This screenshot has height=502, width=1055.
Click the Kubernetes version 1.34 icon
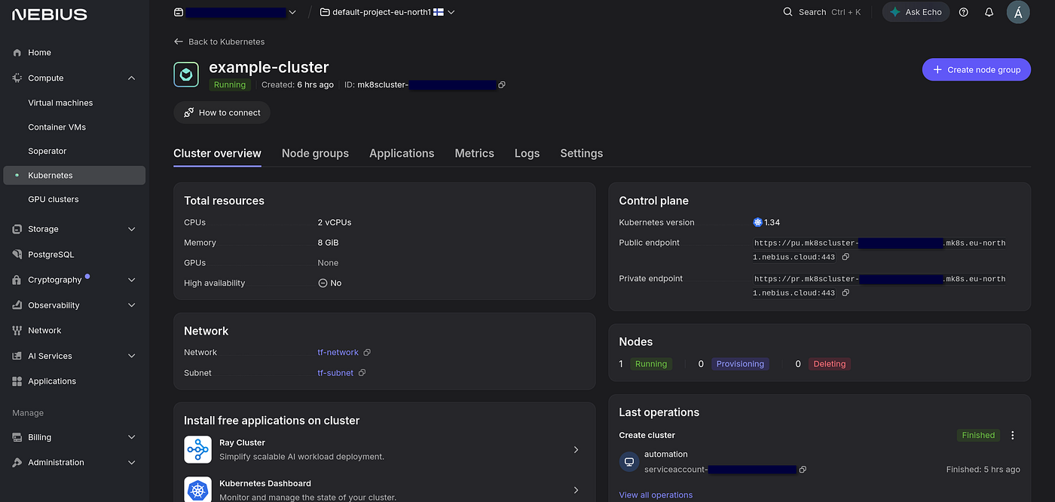pyautogui.click(x=757, y=222)
